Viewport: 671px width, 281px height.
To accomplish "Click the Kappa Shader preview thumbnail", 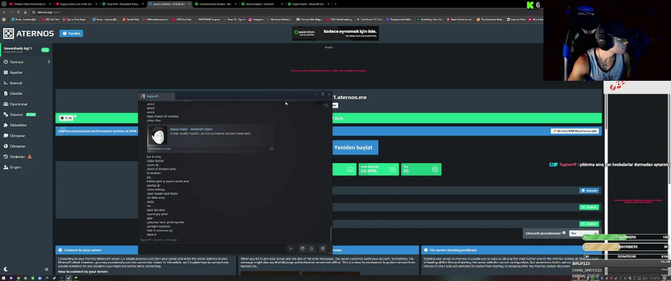I will tap(158, 135).
